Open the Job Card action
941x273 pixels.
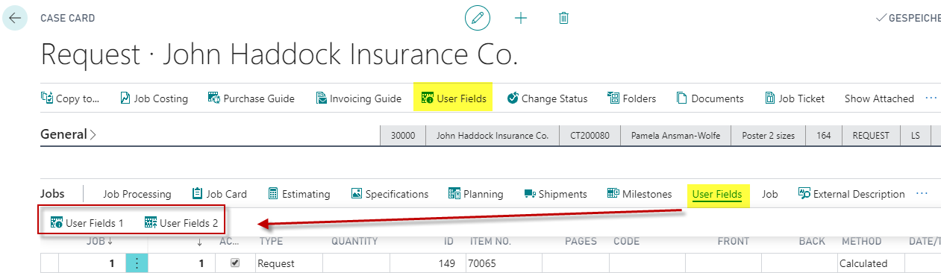219,194
